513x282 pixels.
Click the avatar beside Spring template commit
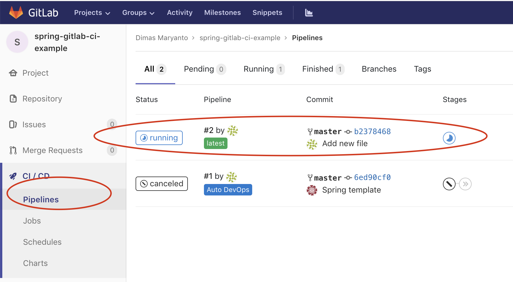click(312, 190)
